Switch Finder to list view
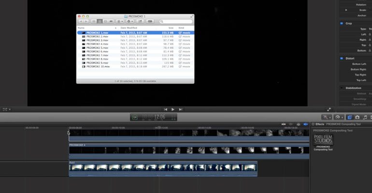Screen dimensions: 372x193 [100, 21]
